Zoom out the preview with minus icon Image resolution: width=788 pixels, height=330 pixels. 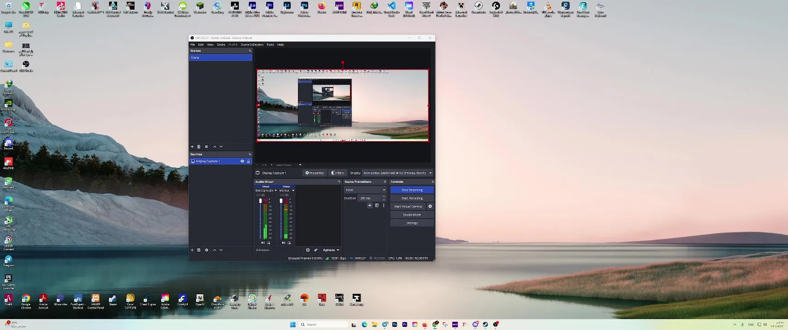(x=258, y=165)
